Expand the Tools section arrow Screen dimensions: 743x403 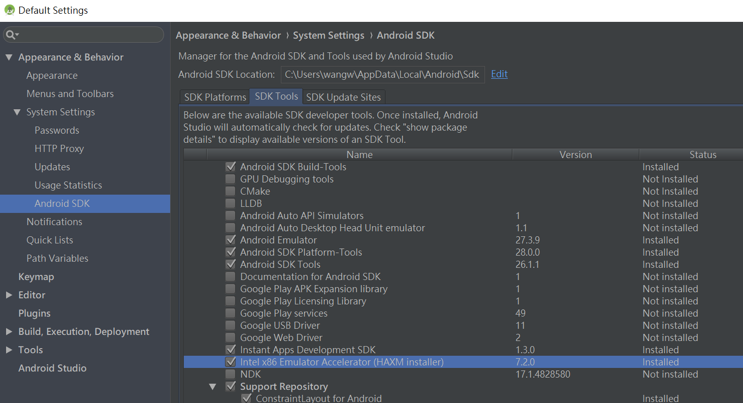(9, 350)
